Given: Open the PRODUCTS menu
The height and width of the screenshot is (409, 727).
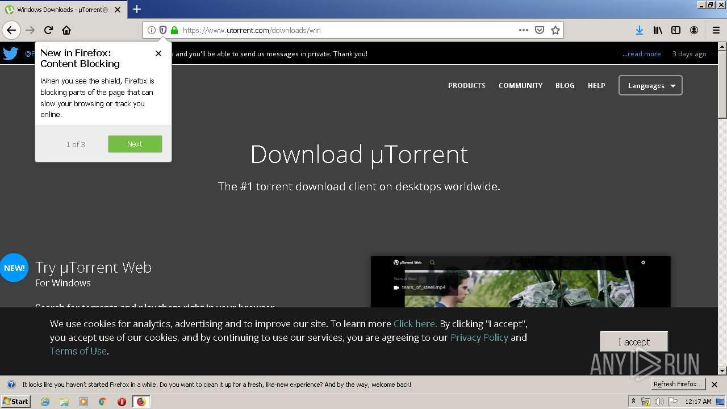Looking at the screenshot, I should 467,86.
